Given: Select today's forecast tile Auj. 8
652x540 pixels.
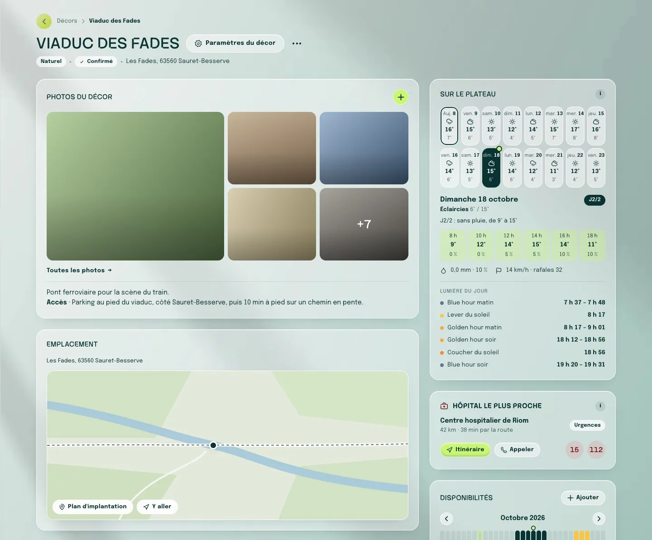Looking at the screenshot, I should coord(449,126).
